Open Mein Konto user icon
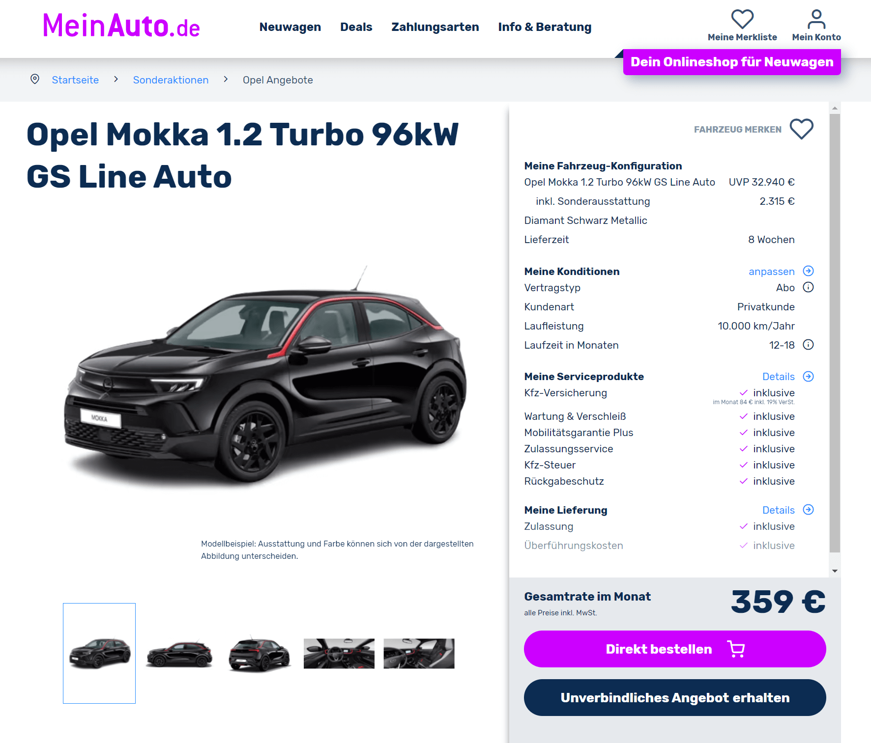Screen dimensions: 871x743 pyautogui.click(x=816, y=19)
